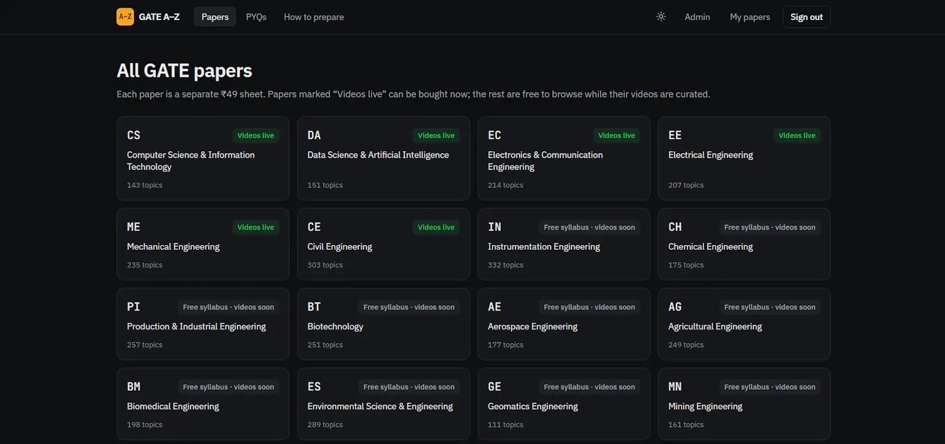Open the Mechanical Engineering paper card
This screenshot has height=444, width=945.
pos(203,244)
